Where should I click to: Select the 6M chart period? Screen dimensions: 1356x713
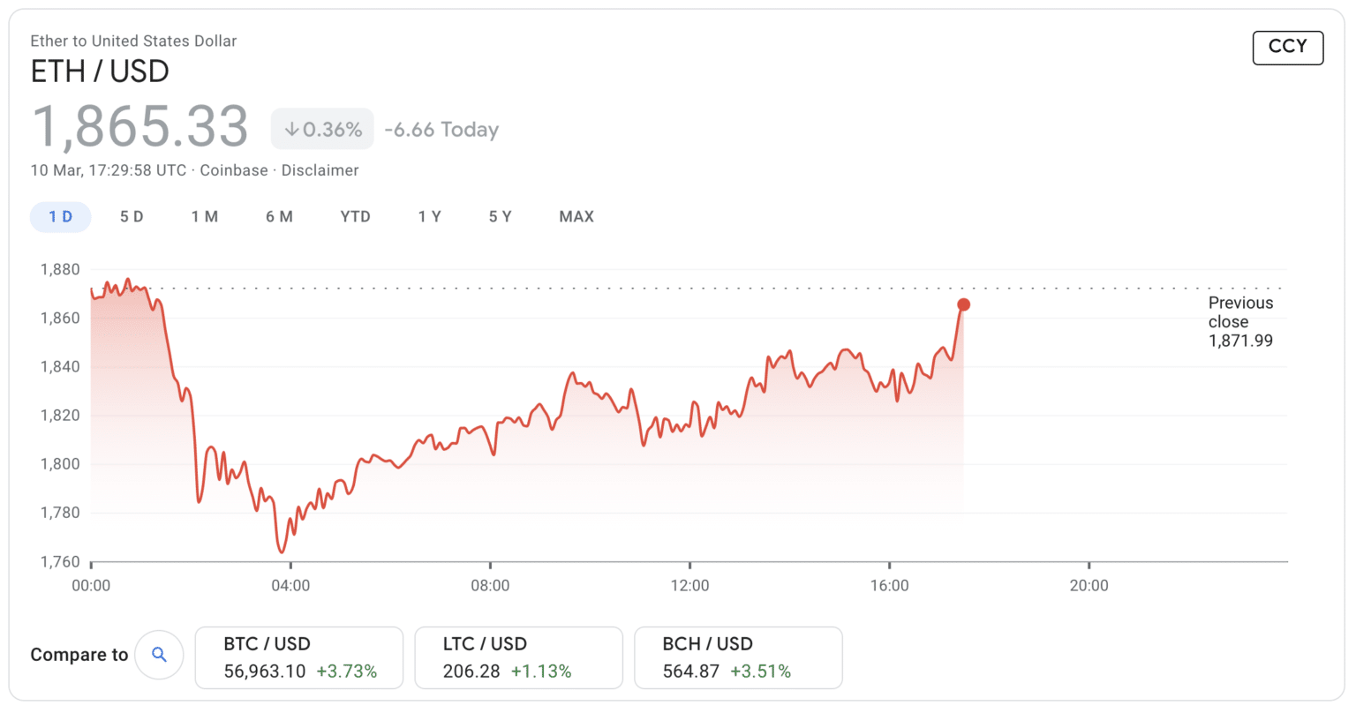point(280,216)
